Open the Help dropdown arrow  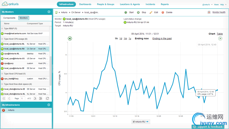226,5
